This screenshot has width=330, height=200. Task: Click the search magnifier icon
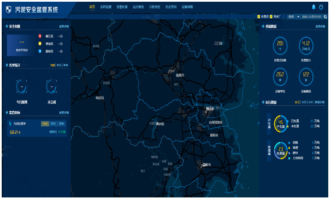coord(324,17)
